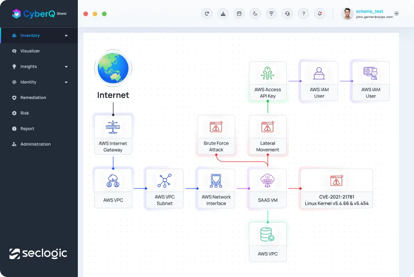Go to Remediation in the sidebar

click(33, 97)
